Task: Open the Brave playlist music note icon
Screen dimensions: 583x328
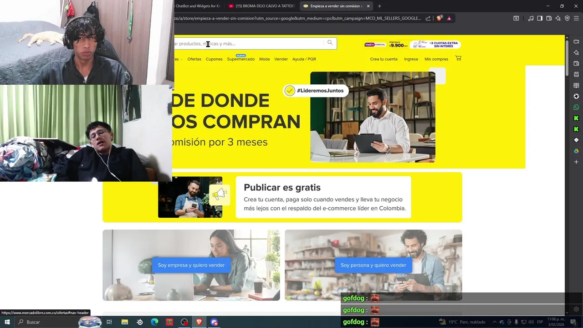Action: [531, 18]
